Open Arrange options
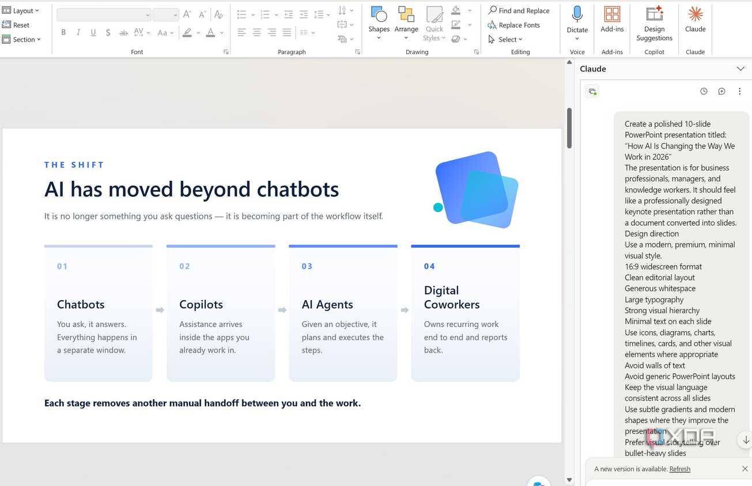This screenshot has width=752, height=486. coord(406,23)
